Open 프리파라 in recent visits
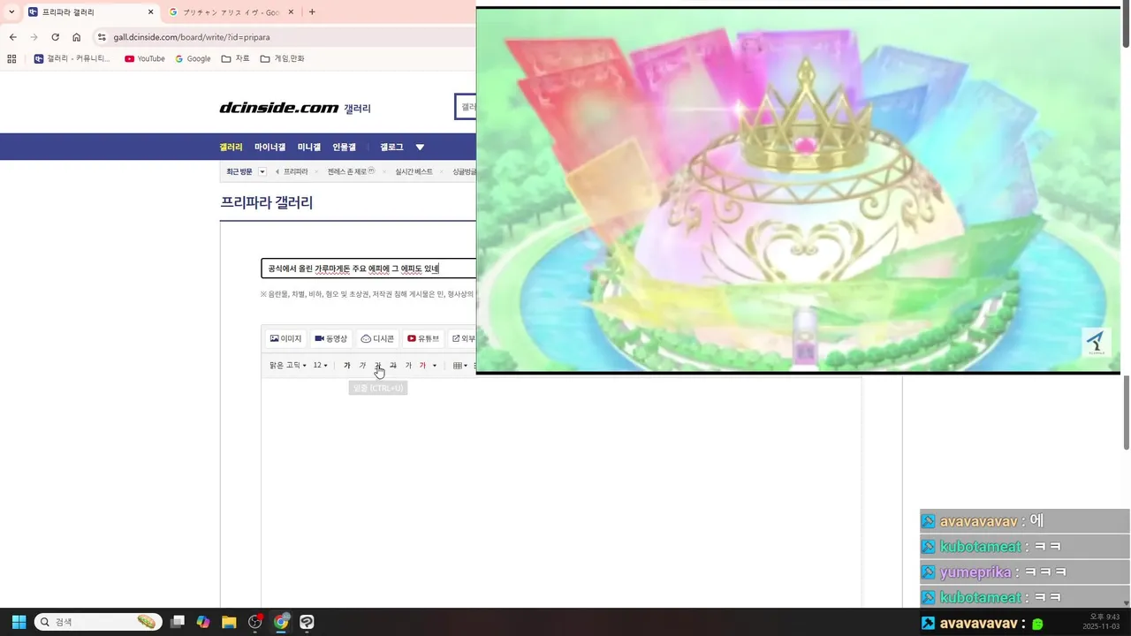The width and height of the screenshot is (1131, 636). click(296, 172)
